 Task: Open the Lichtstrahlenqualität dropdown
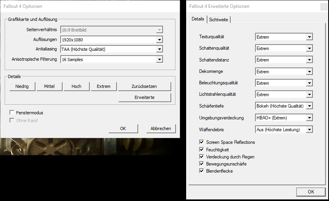click(284, 95)
